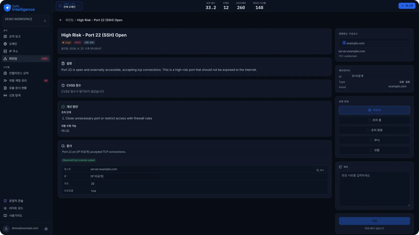
Task: Select the 조치 완료 status radio
Action: (368, 130)
